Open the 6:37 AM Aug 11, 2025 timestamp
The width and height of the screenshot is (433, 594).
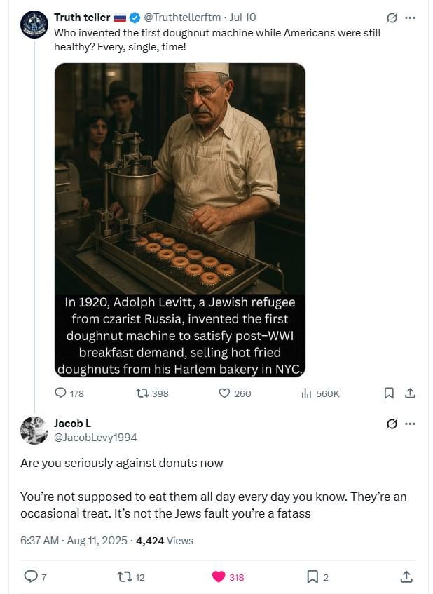click(74, 541)
